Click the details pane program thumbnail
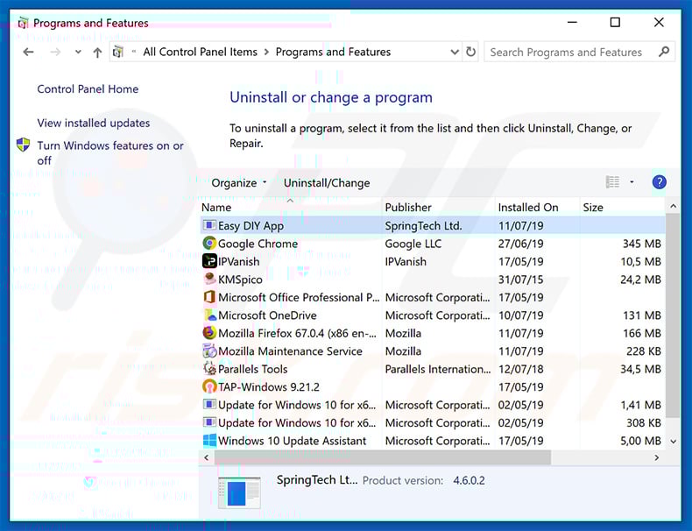This screenshot has height=531, width=692. click(239, 492)
